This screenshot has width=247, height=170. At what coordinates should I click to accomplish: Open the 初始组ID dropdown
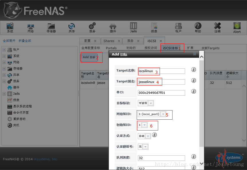[144, 125]
